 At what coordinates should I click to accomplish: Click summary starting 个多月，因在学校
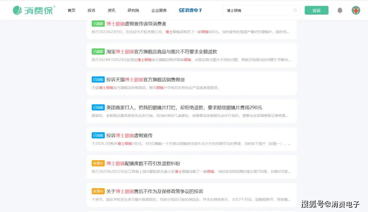191,199
